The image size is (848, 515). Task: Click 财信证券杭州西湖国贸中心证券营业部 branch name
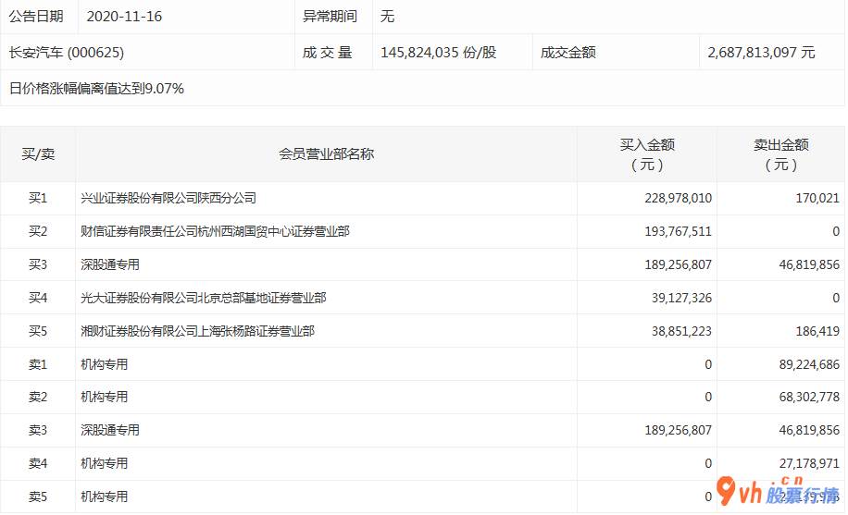click(x=216, y=231)
